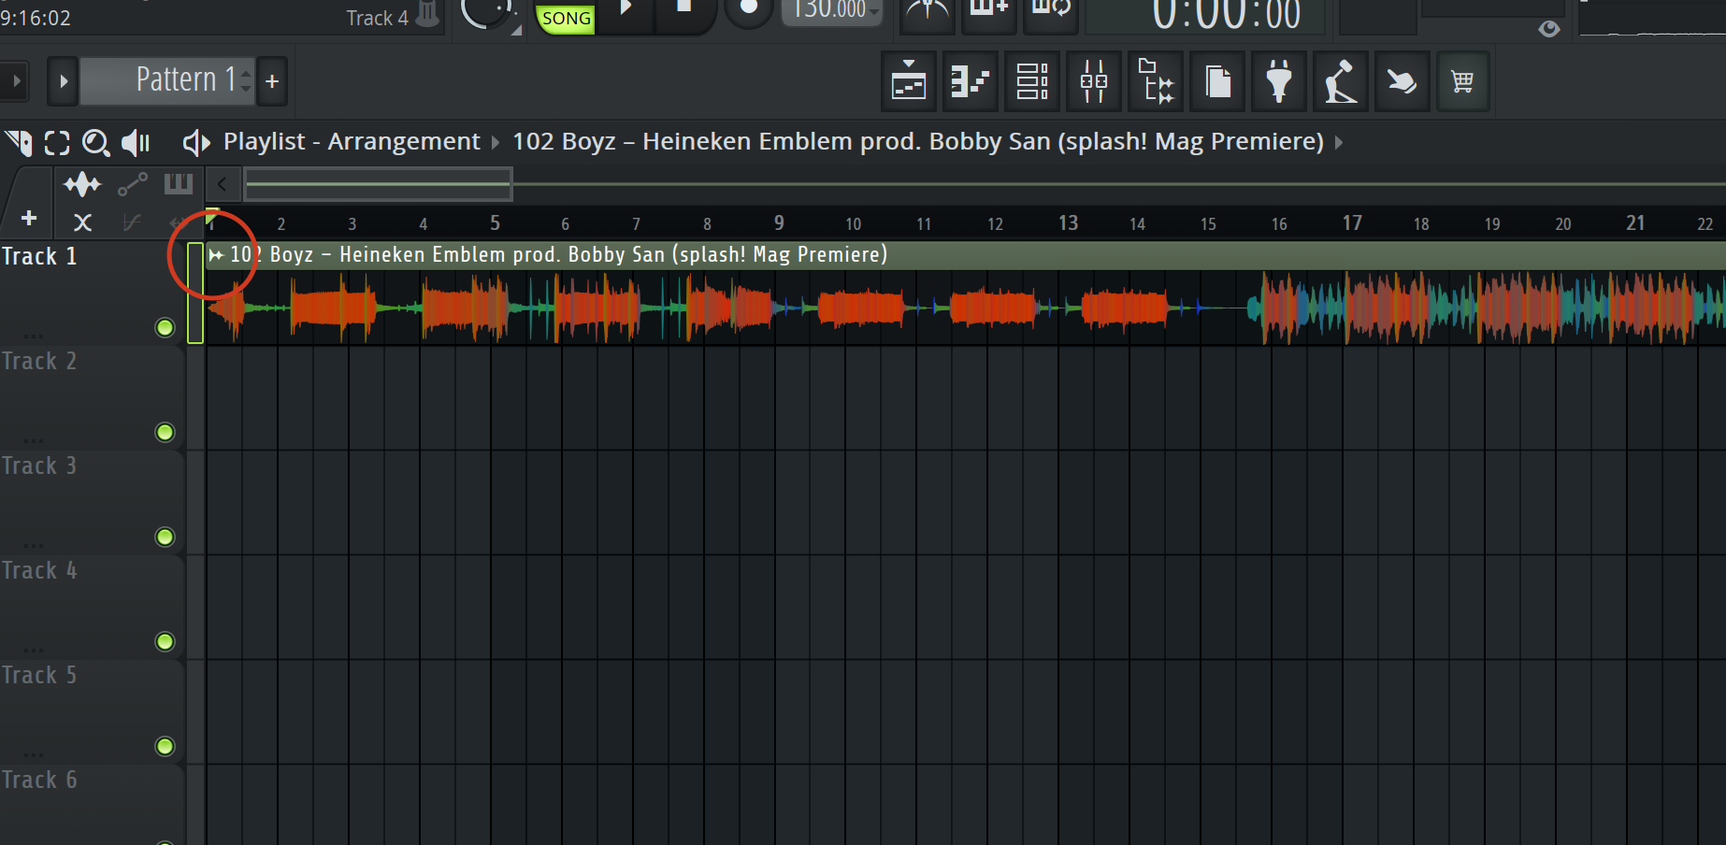
Task: Toggle the eye visibility icon in top panel
Action: pos(1549,29)
